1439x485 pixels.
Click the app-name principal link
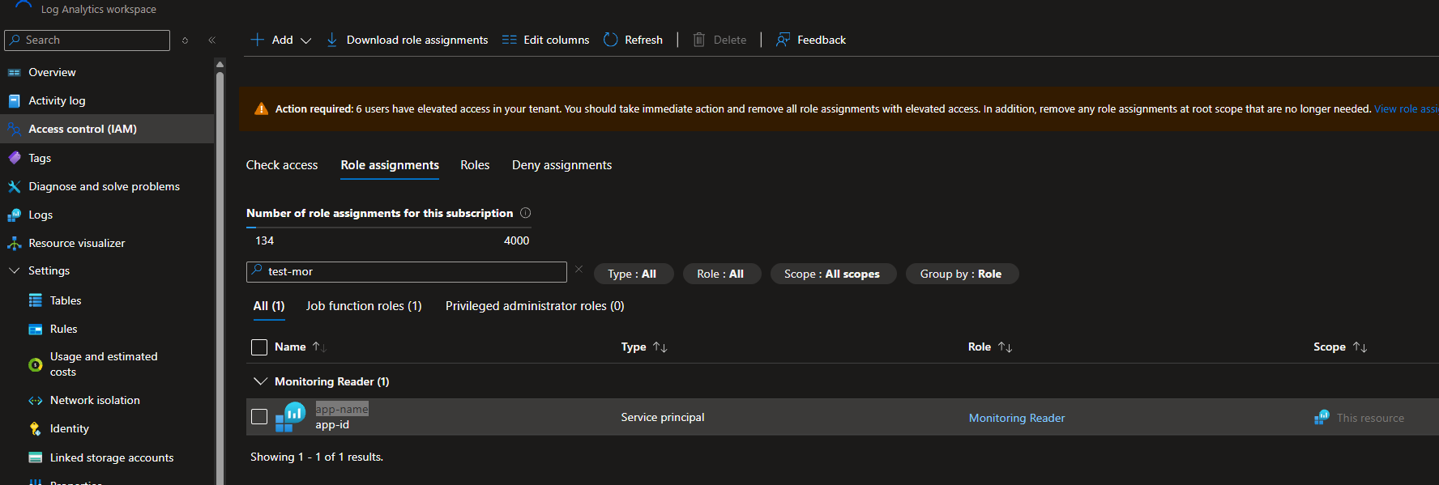342,409
